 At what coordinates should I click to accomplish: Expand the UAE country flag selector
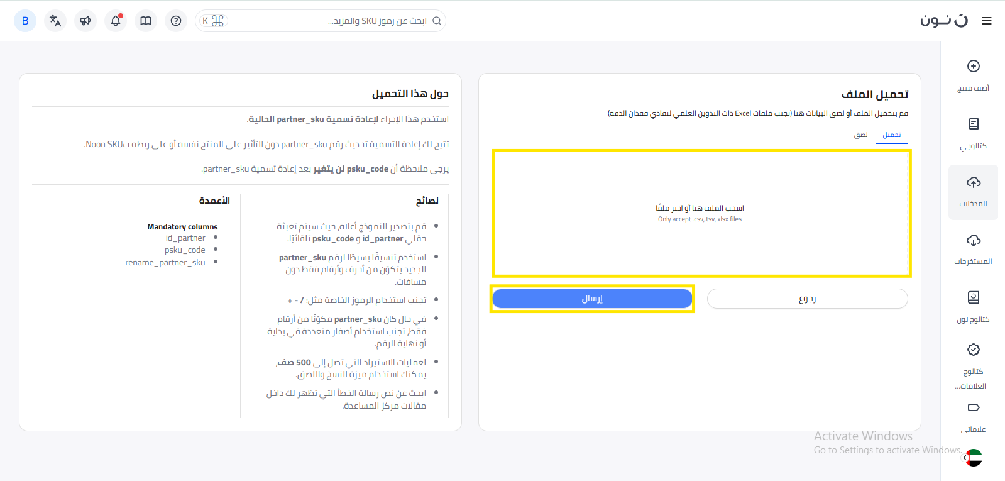[x=973, y=458]
